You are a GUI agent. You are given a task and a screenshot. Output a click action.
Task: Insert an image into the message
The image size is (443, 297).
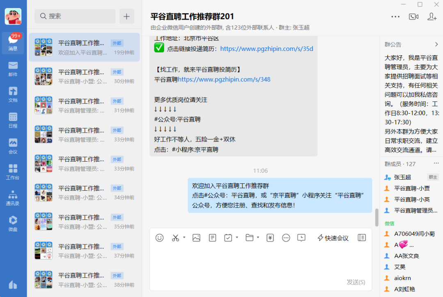(196, 238)
